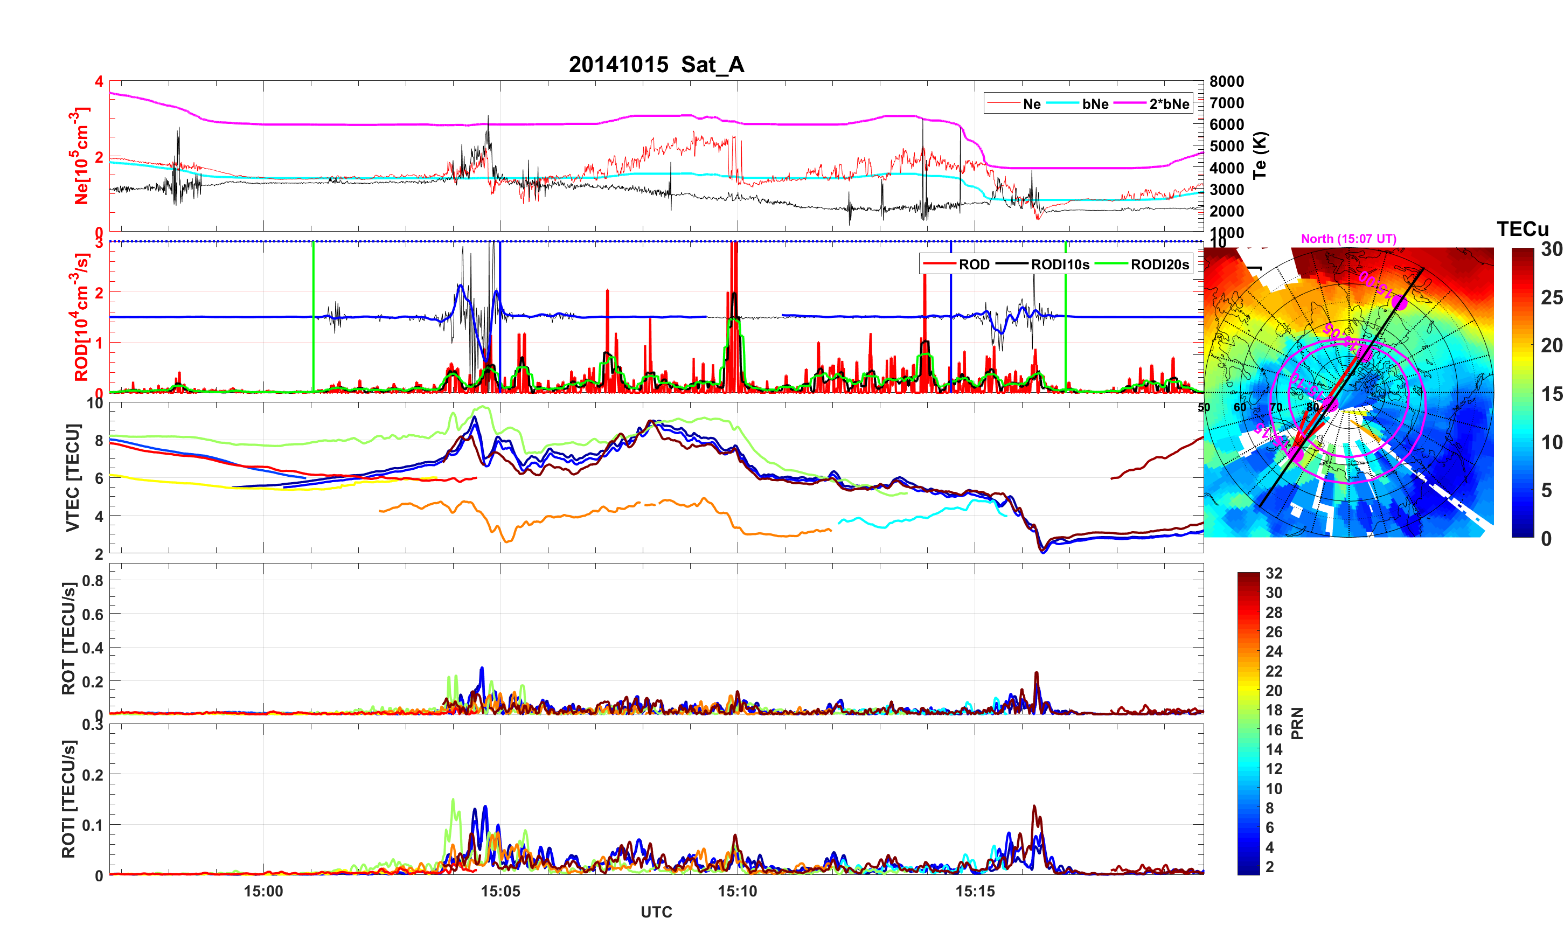
Task: Click the 15:10 time tick label
Action: tap(737, 891)
